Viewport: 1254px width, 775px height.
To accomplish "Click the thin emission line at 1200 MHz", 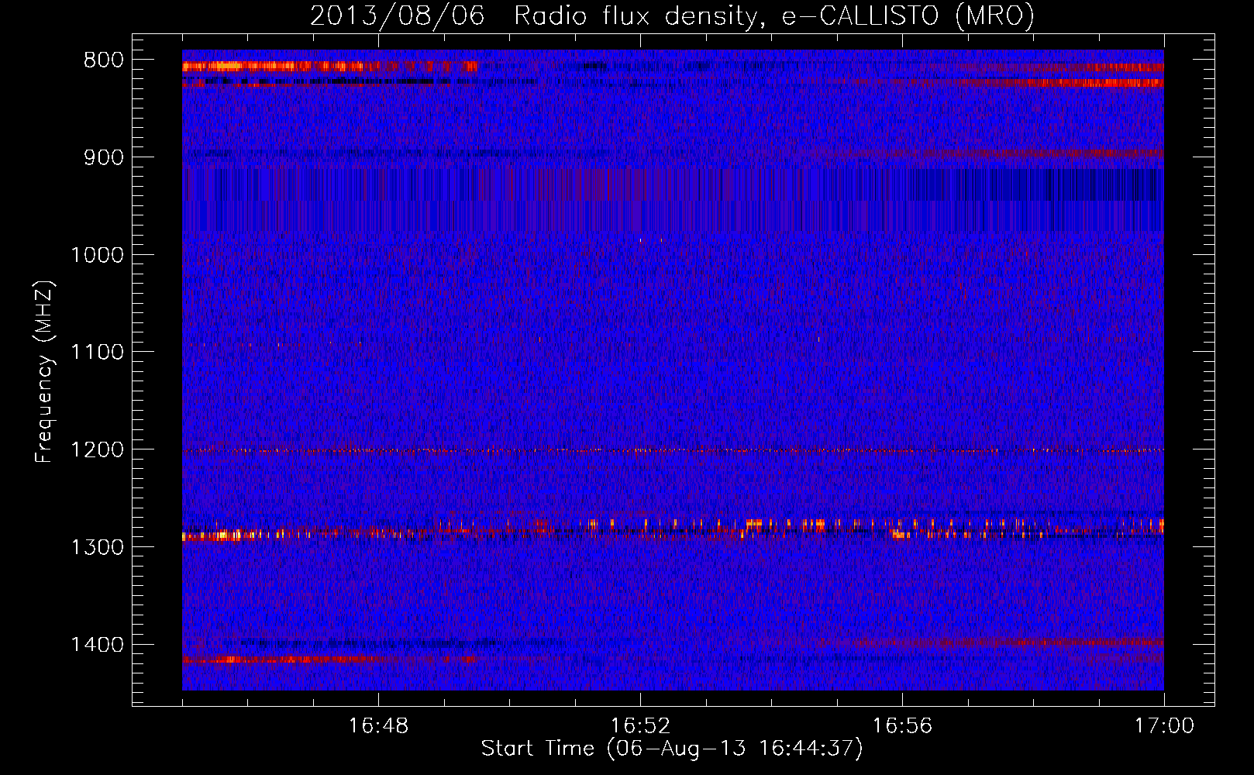I will point(673,450).
